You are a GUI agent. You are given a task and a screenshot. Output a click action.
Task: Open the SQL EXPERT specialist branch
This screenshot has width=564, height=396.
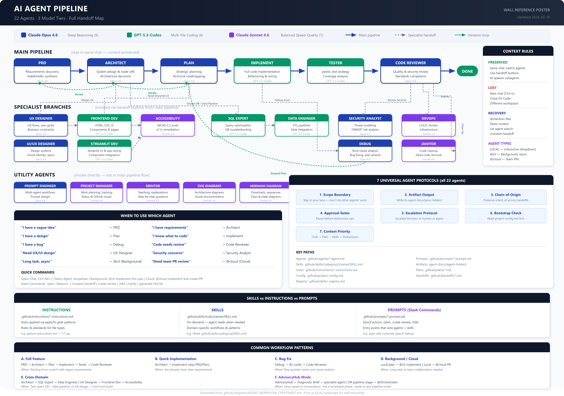click(x=238, y=126)
